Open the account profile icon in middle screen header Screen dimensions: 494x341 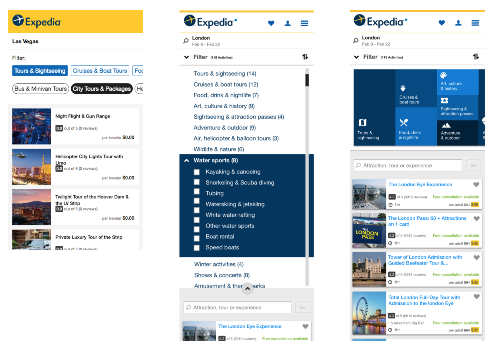click(x=288, y=23)
